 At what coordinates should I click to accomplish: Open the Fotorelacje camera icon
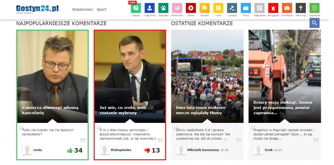point(287,8)
